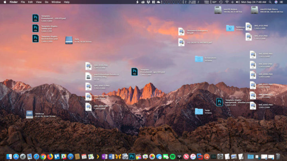Launch Spotify from the Dock
This screenshot has width=287, height=161.
[173, 157]
